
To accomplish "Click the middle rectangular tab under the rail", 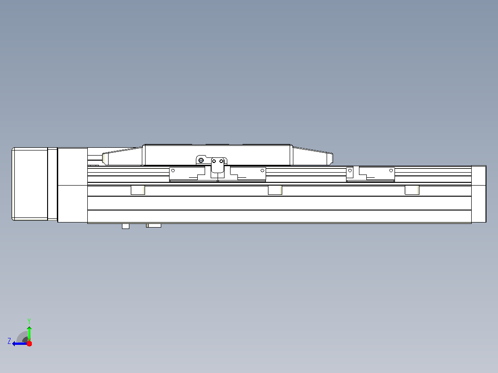I will [275, 190].
